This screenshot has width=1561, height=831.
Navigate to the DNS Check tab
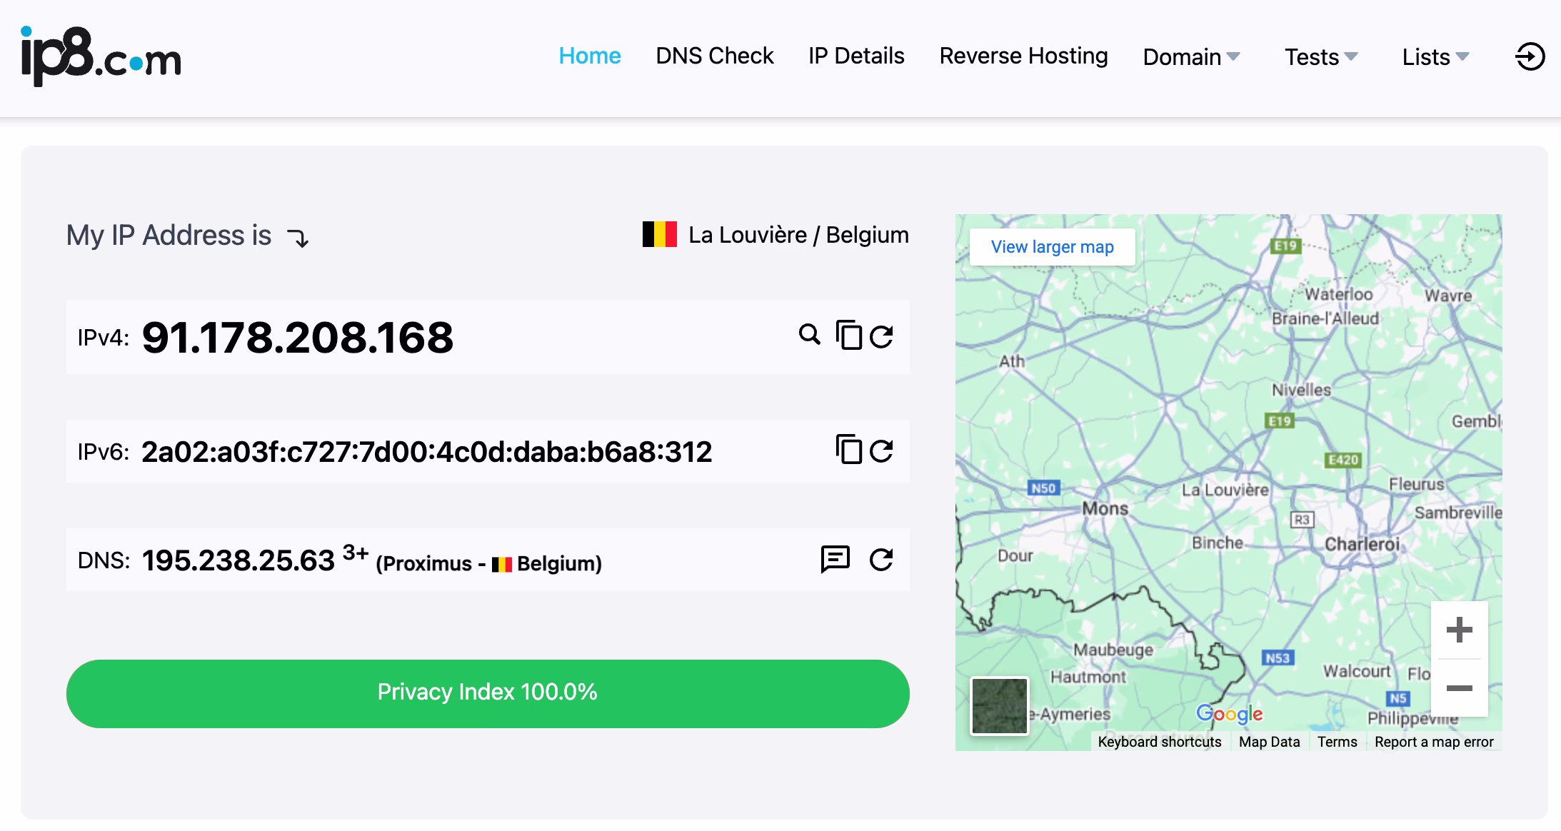point(714,56)
